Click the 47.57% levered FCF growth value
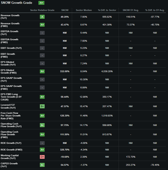This screenshot has height=170, width=168. pyautogui.click(x=65, y=106)
